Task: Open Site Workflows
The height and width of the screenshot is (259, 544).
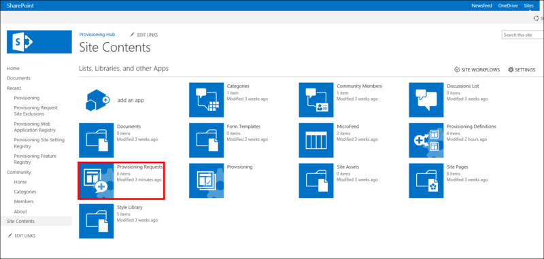Action: pos(477,70)
